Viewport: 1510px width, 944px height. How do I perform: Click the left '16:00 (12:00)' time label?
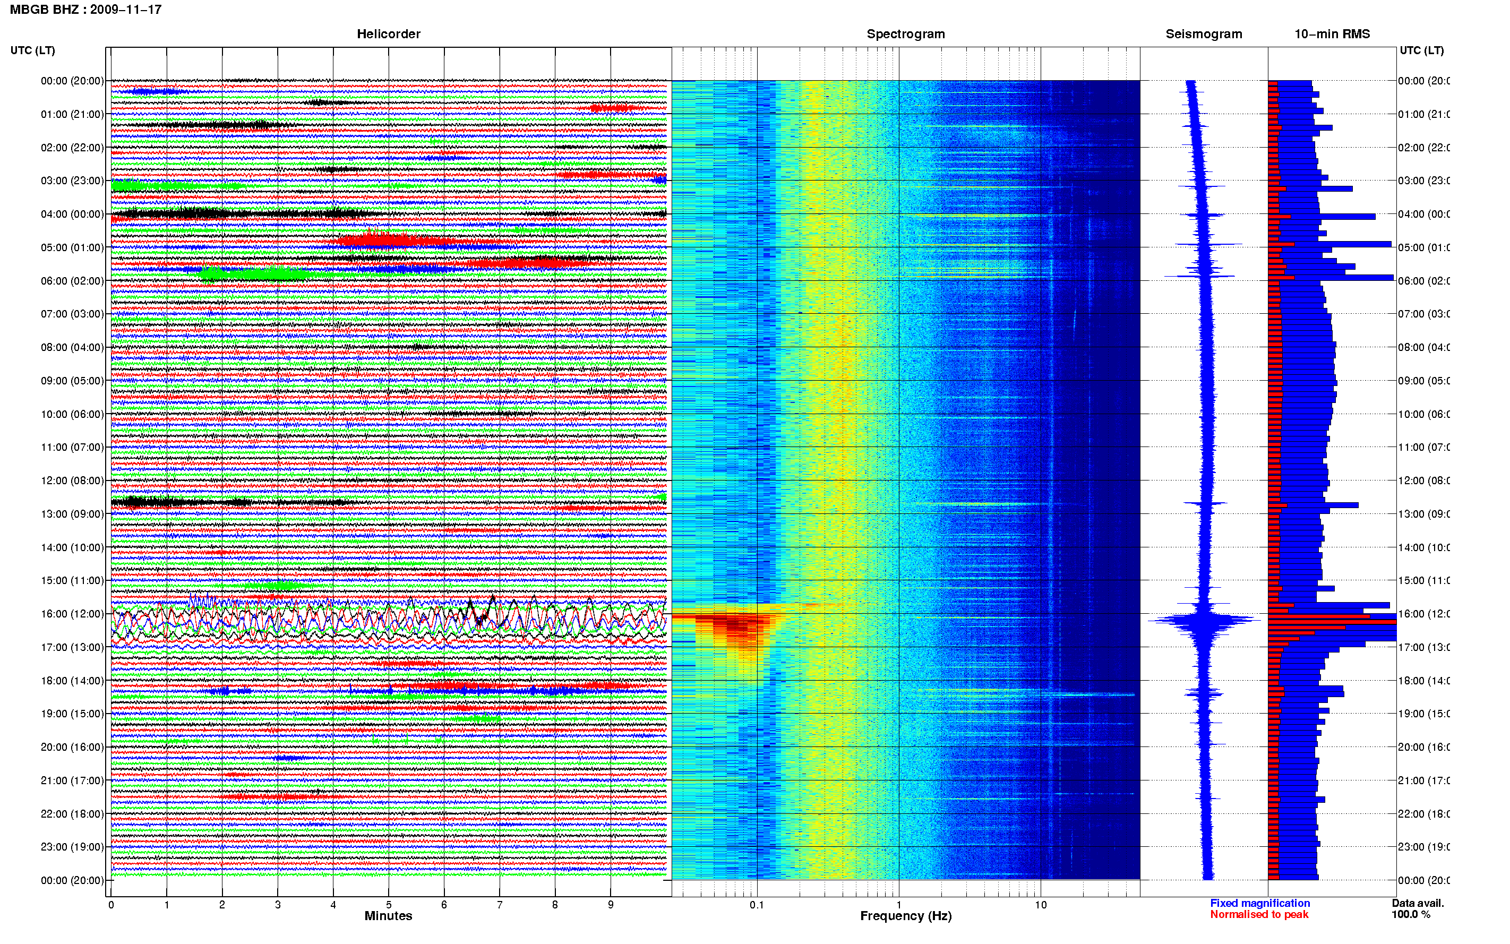tap(72, 614)
